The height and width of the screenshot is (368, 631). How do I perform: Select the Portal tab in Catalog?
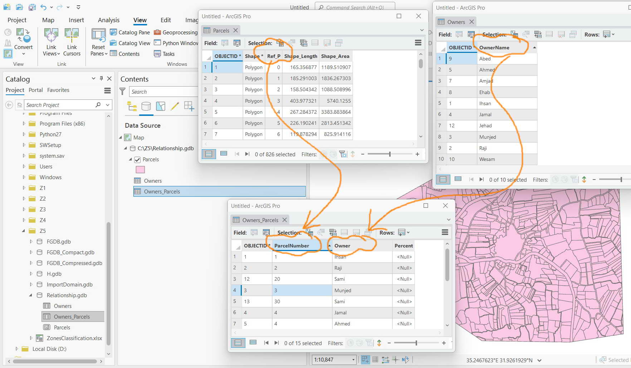(x=36, y=90)
